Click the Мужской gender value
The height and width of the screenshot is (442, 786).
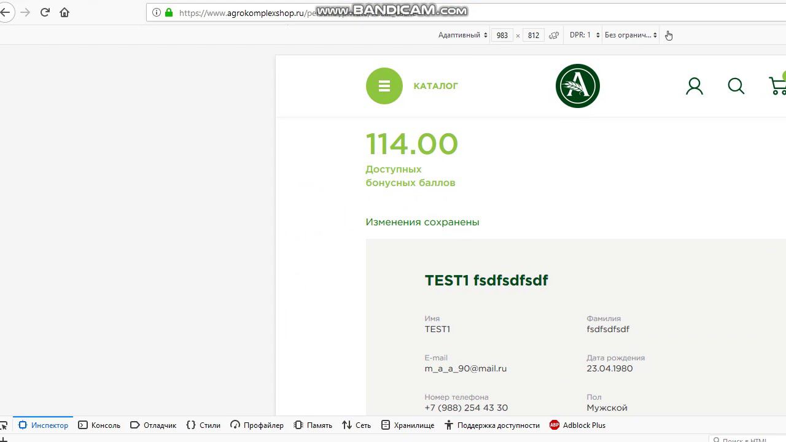coord(607,408)
